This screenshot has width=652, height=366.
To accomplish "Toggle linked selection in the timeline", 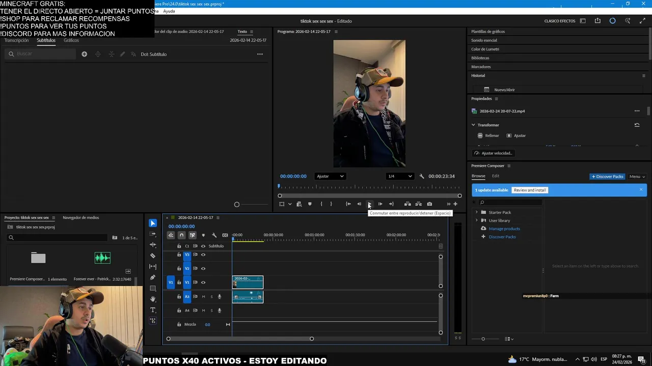I will pos(192,235).
